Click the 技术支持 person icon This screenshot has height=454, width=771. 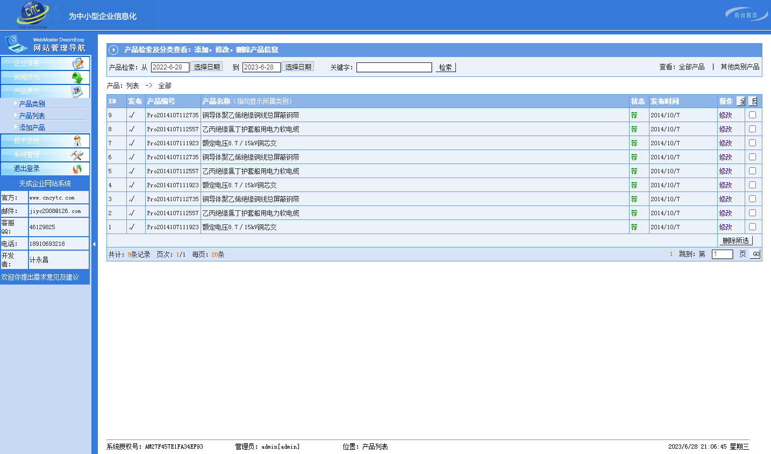pos(77,141)
